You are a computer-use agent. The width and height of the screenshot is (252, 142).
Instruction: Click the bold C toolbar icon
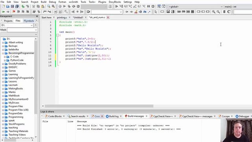[229, 12]
